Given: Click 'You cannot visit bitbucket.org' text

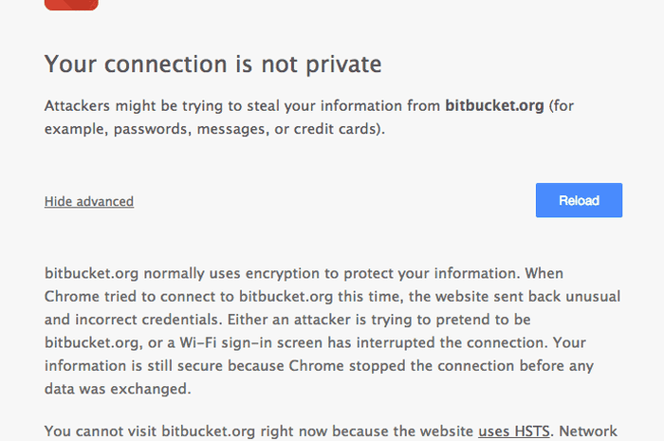Looking at the screenshot, I should click(150, 432).
